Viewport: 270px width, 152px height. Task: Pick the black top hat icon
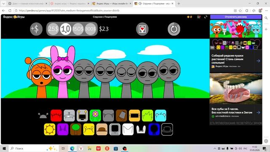[167, 129]
